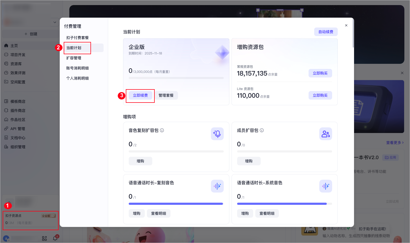The height and width of the screenshot is (243, 410).
Task: Click the 复刻音色 usage progress bar
Action: [x=176, y=204]
